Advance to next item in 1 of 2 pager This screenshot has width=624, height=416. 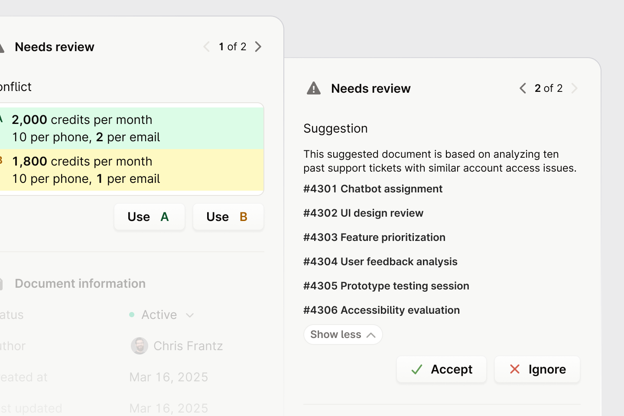(258, 47)
